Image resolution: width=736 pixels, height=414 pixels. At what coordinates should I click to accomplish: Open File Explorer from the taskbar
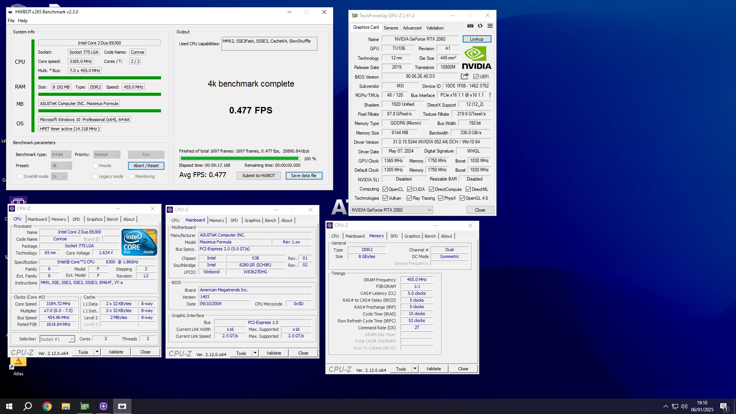point(66,406)
